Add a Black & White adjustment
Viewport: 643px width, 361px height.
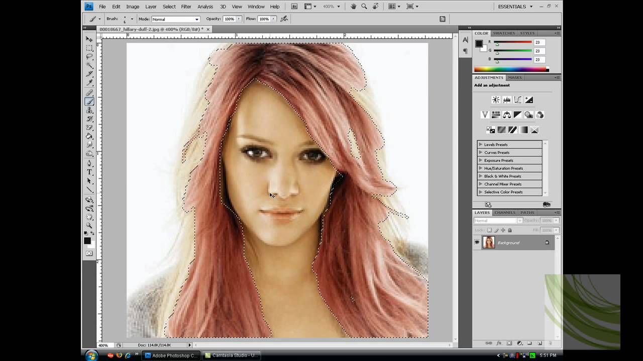point(518,115)
